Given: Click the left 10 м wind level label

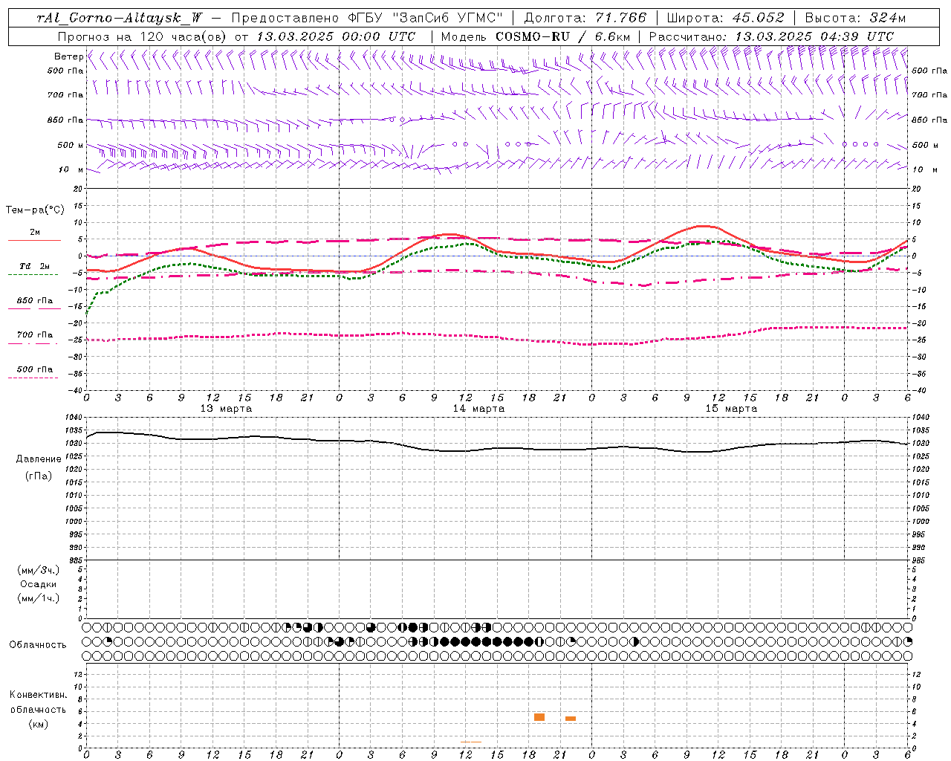Looking at the screenshot, I should (71, 170).
